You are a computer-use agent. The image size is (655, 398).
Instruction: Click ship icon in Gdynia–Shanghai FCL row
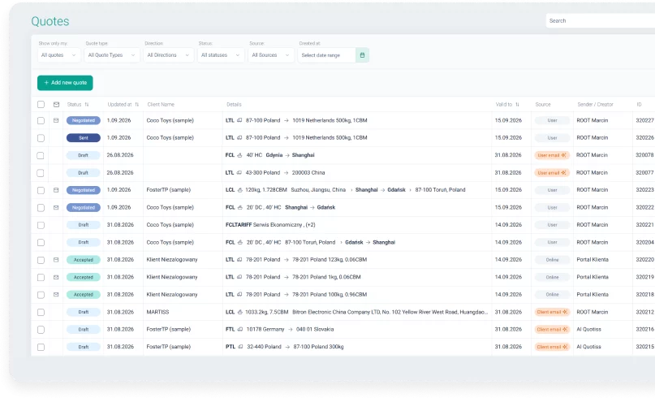(x=239, y=155)
